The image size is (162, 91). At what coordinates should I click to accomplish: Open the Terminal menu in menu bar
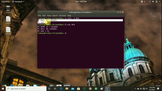pos(63,16)
